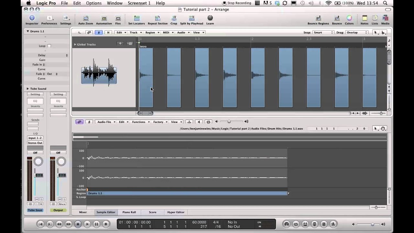This screenshot has width=414, height=233.
Task: Toggle the Arrange Hide view H button
Action: click(x=108, y=32)
